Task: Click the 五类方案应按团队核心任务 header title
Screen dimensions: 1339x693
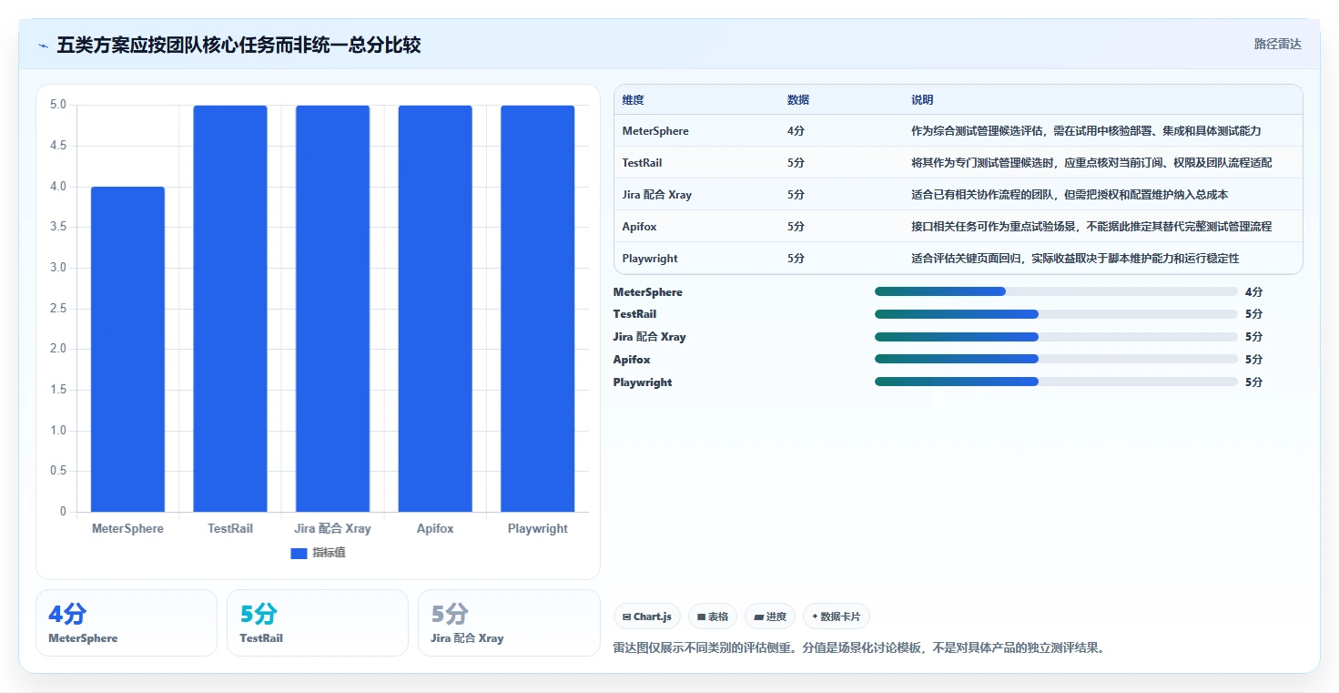Action: coord(238,46)
